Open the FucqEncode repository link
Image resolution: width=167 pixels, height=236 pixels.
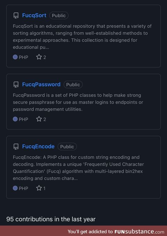coord(38,147)
